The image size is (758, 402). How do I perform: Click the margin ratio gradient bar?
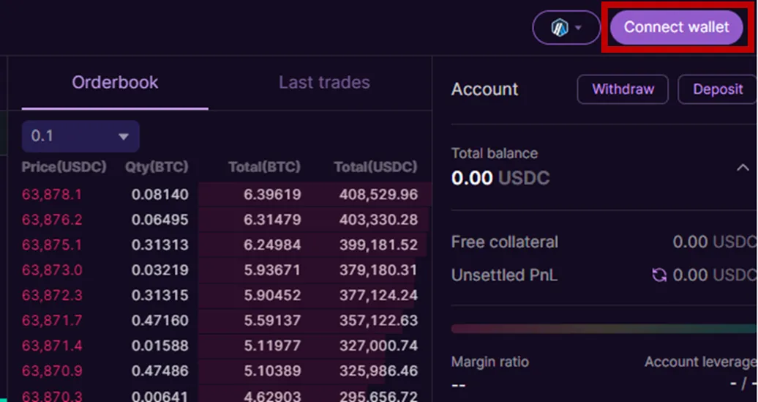[x=604, y=329]
